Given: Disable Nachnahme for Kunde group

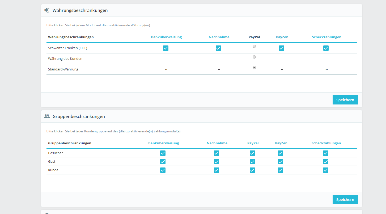Looking at the screenshot, I should coord(217,170).
